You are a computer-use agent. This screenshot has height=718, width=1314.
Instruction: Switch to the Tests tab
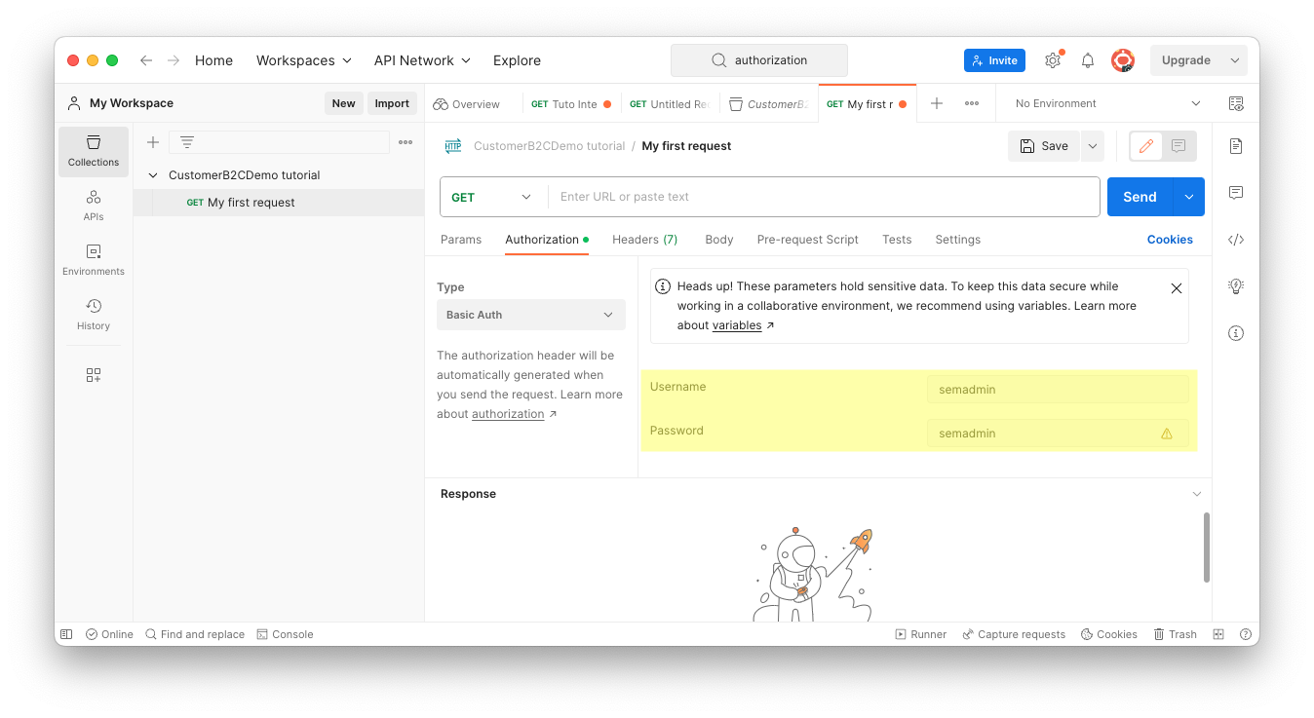pos(897,240)
